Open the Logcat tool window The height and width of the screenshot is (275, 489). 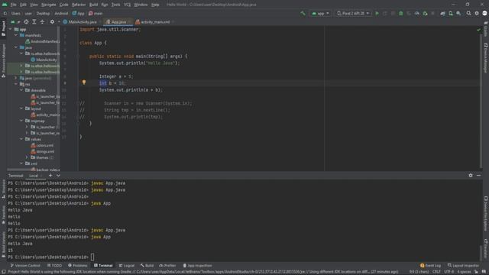coord(127,265)
